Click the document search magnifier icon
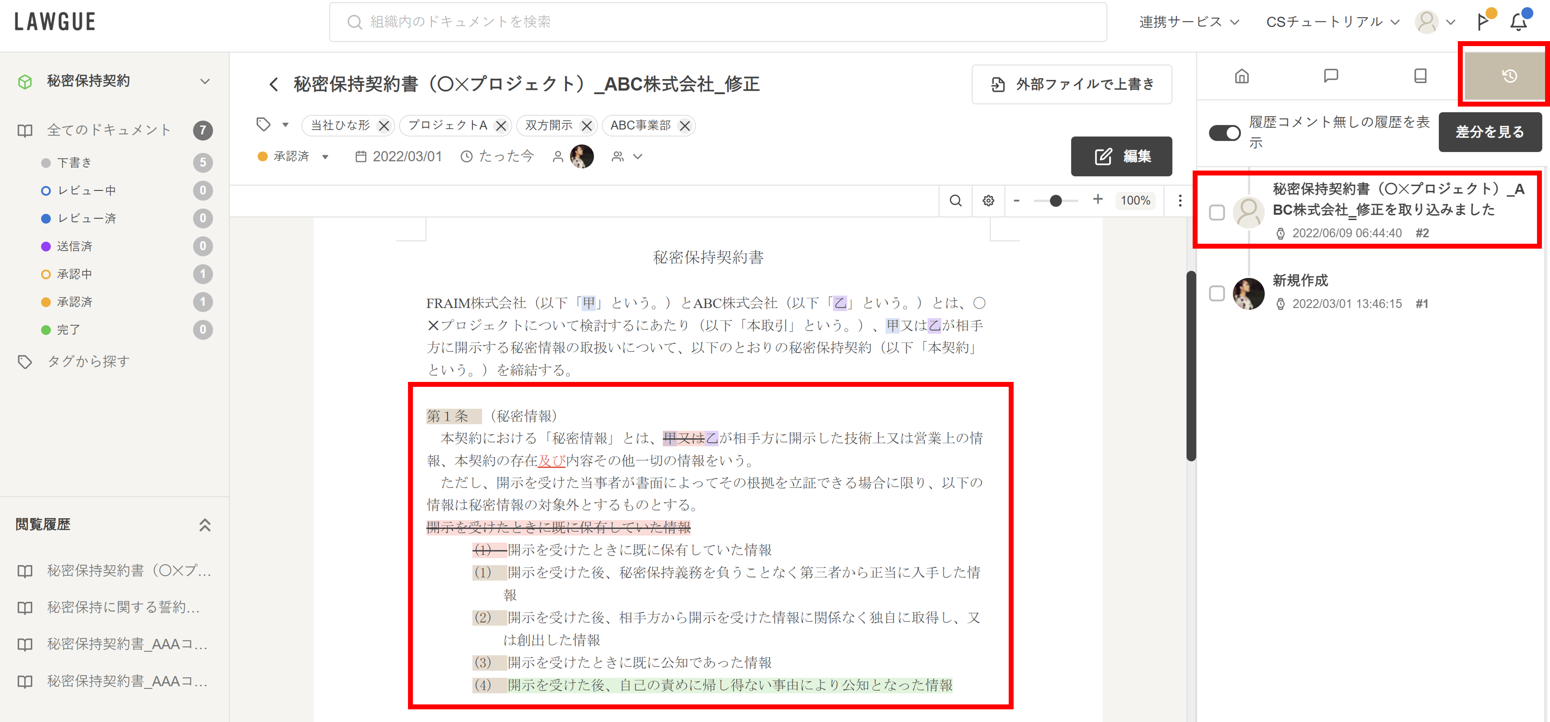 click(955, 201)
